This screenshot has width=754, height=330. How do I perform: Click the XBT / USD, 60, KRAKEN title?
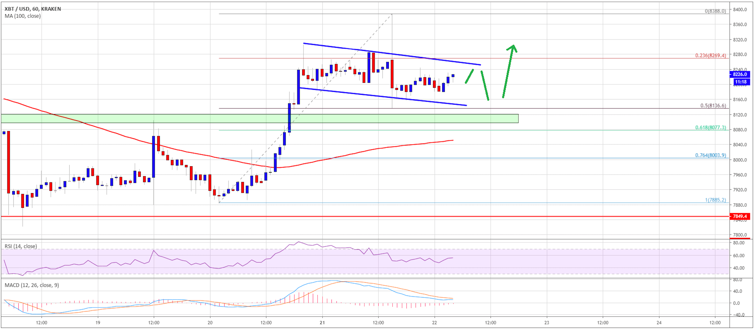coord(33,9)
